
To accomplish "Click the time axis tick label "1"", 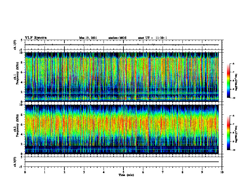I will pyautogui.click(x=45, y=172).
